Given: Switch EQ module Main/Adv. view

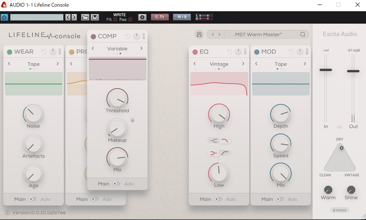Looking at the screenshot, I should coord(218,199).
